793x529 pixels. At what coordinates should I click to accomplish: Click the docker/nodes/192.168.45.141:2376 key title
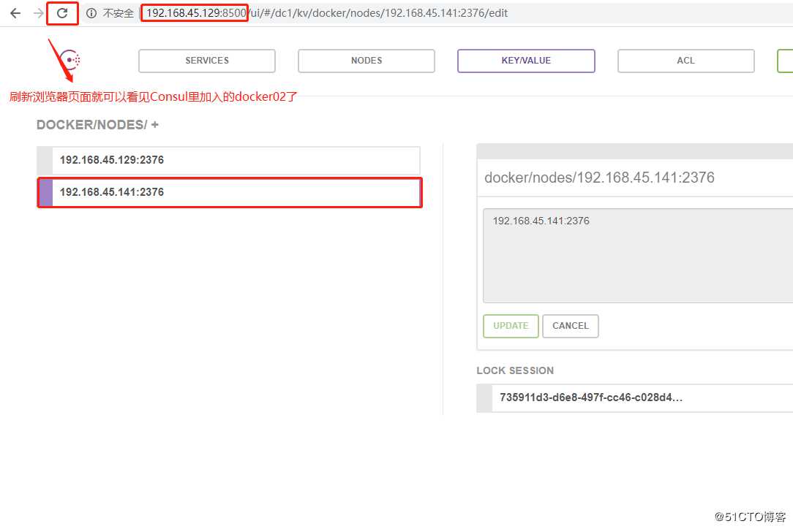(x=599, y=178)
